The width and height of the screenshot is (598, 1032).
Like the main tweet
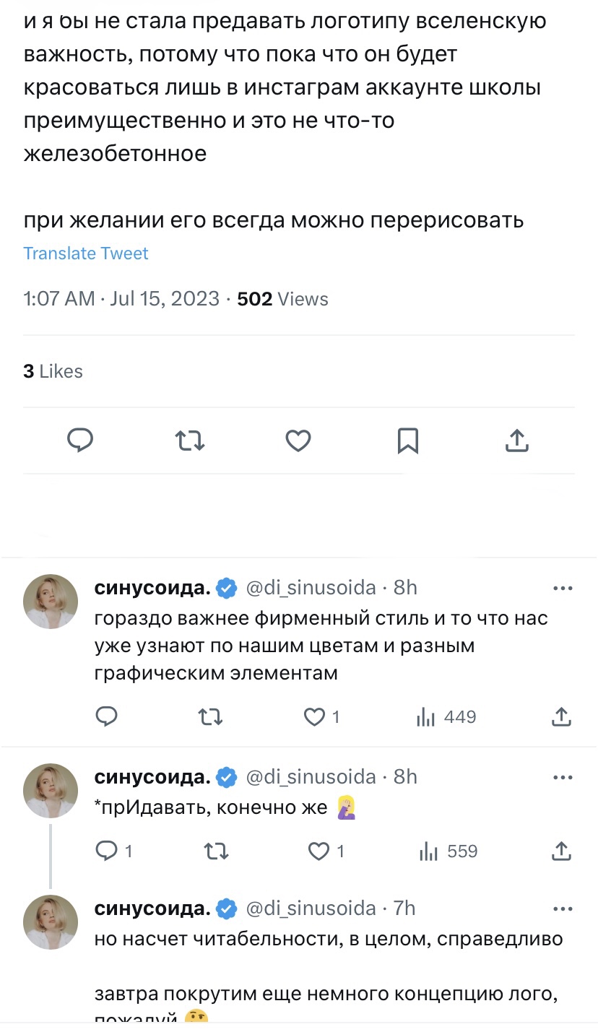tap(298, 440)
